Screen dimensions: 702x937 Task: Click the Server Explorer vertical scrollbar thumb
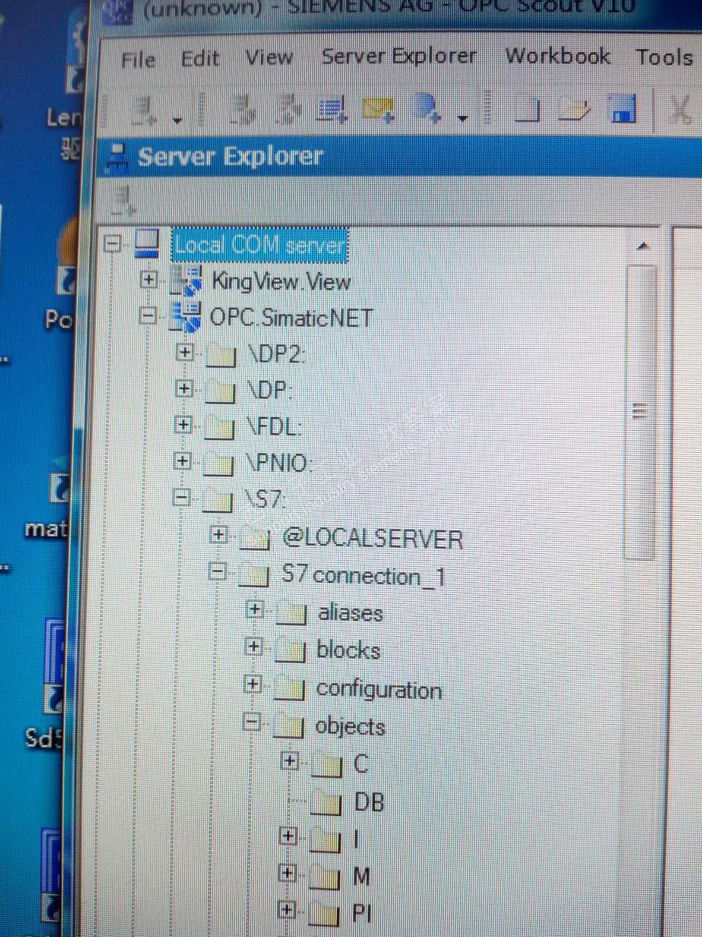640,411
